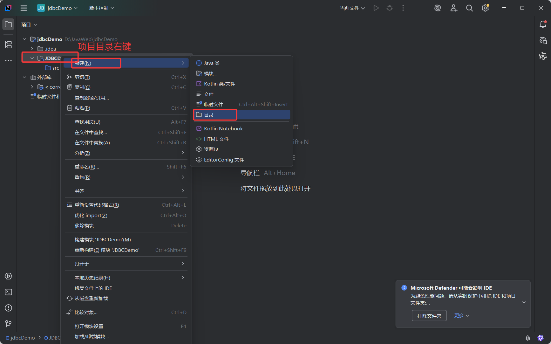Viewport: 551px width, 344px height.
Task: Select the src folder in project tree
Action: 52,68
